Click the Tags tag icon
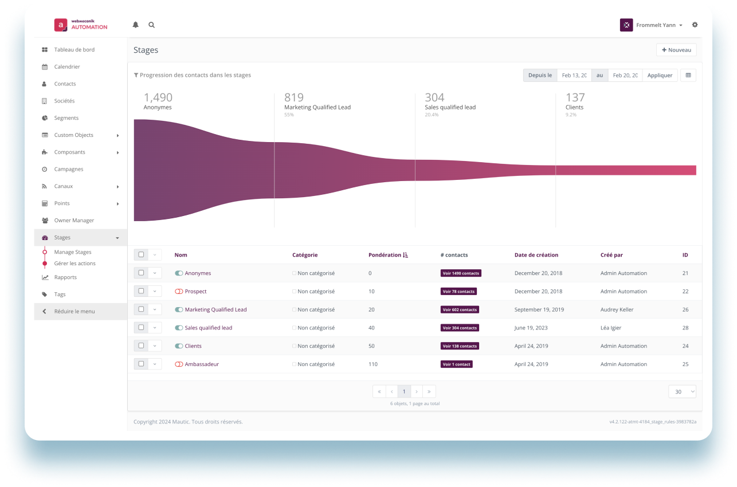The height and width of the screenshot is (487, 737). 45,294
